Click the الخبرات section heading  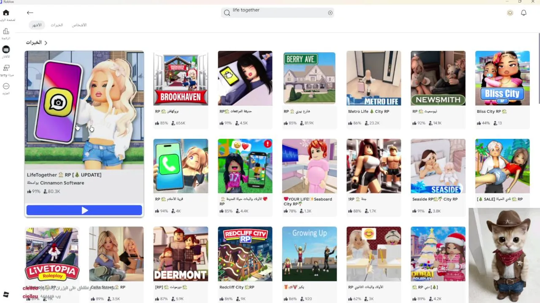click(x=34, y=43)
